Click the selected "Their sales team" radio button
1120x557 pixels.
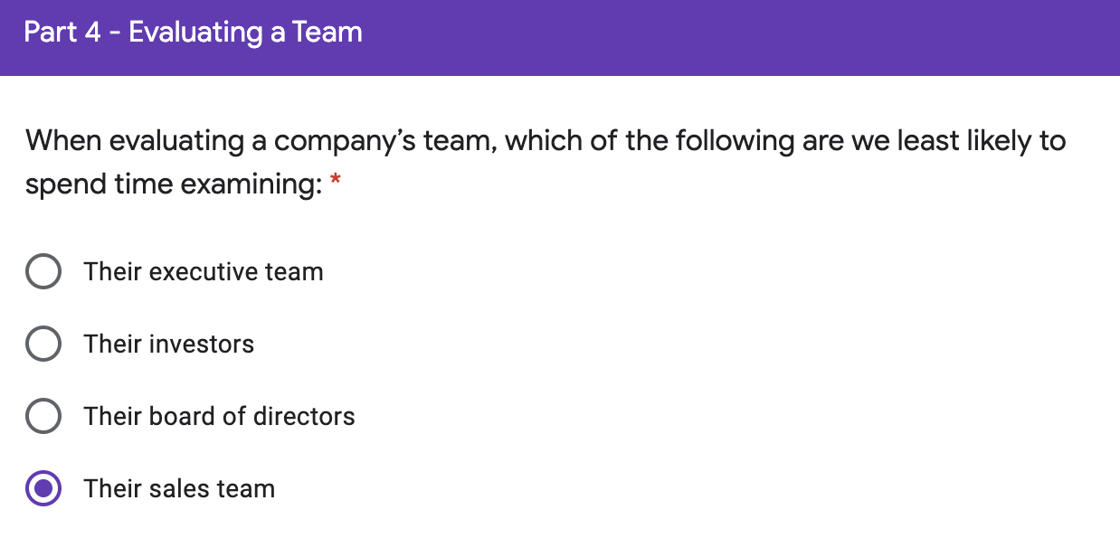43,489
